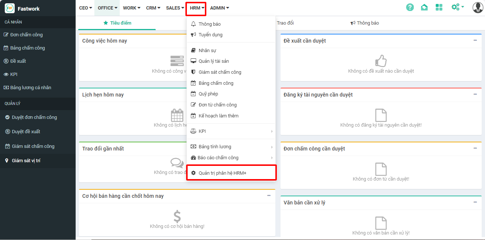Viewport: 485px width, 240px height.
Task: Expand the KPI submenu
Action: tap(272, 131)
